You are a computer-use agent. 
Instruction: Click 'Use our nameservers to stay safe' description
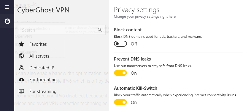153,66
